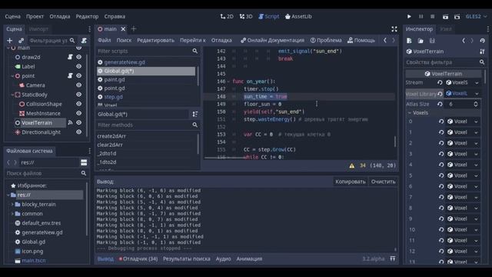This screenshot has height=277, width=492.
Task: Open the AssetLib workspace
Action: tap(298, 16)
